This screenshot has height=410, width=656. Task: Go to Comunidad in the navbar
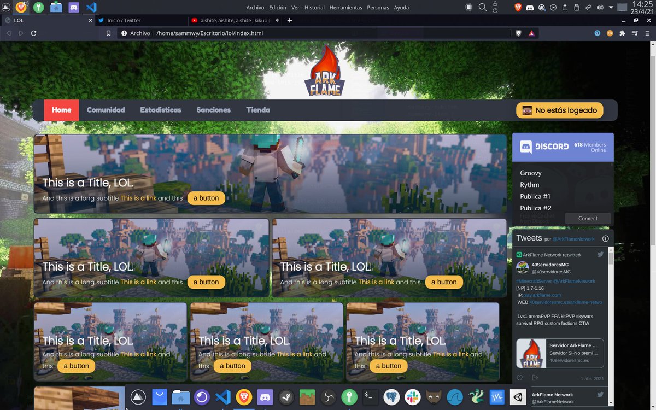click(x=106, y=110)
